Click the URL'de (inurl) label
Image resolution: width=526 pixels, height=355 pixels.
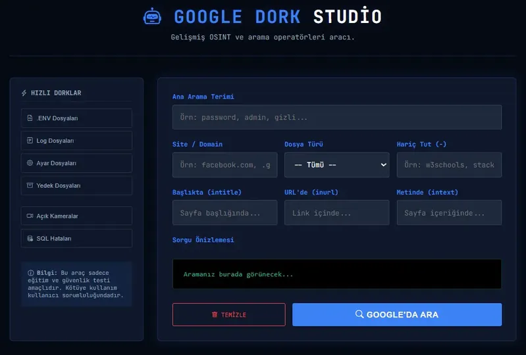pos(311,192)
